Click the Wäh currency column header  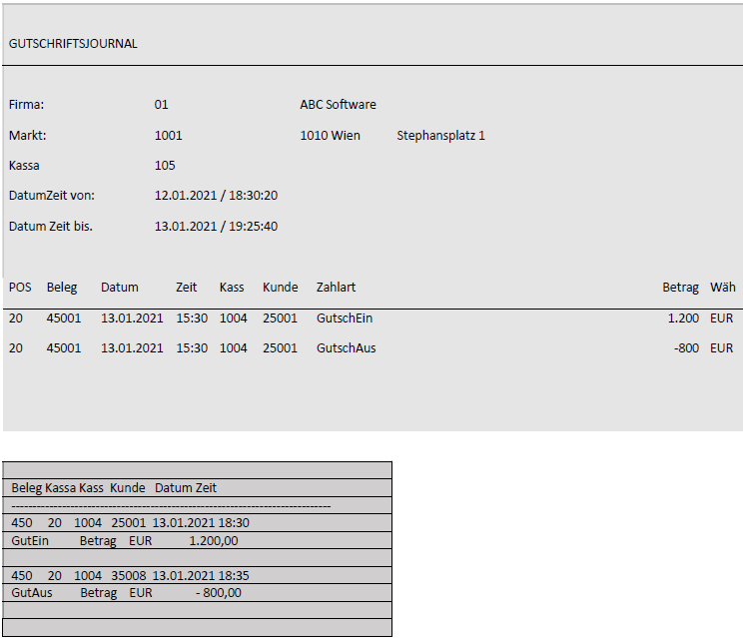pyautogui.click(x=722, y=288)
